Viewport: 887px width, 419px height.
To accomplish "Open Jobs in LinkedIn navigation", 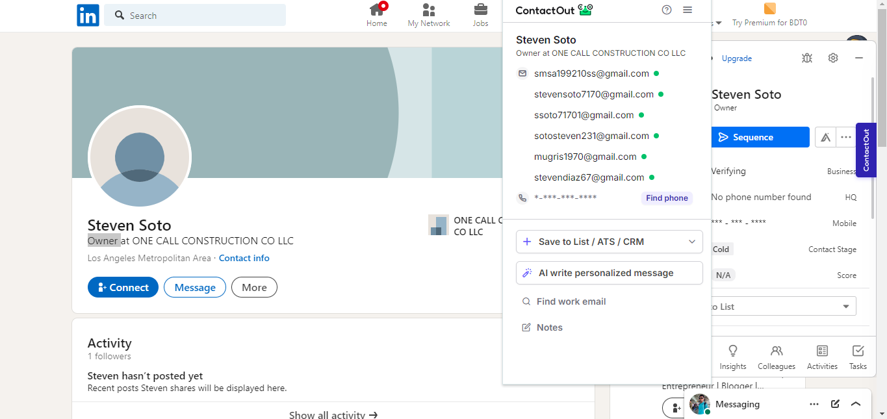I will click(x=480, y=15).
